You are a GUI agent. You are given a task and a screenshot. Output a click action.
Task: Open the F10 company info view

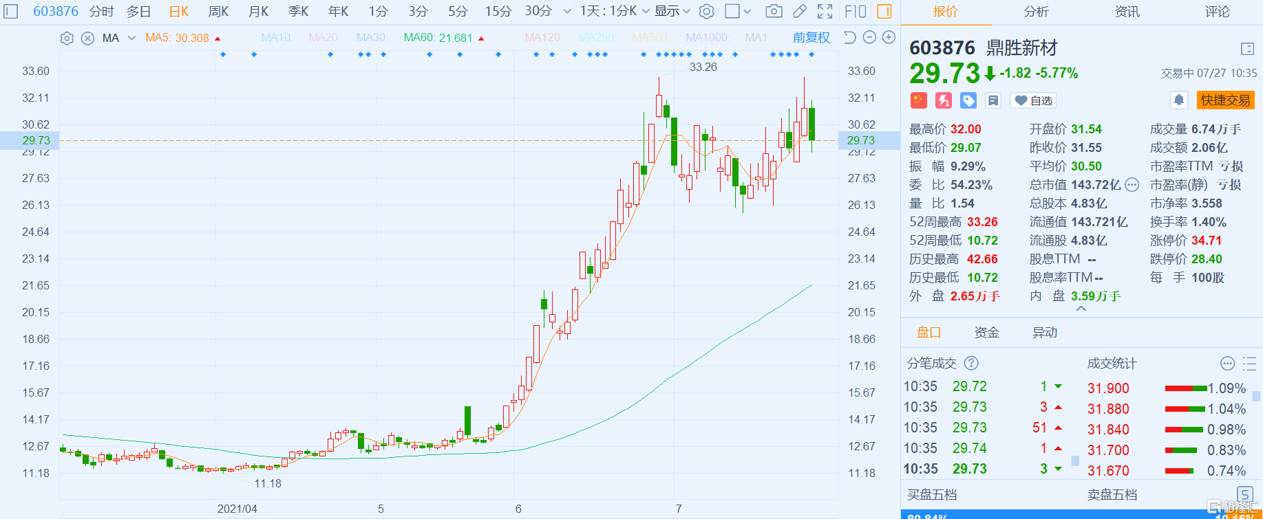tap(856, 12)
